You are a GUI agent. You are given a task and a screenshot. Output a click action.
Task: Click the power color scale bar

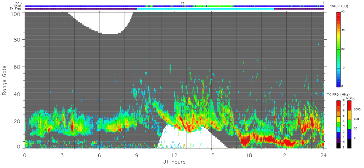point(338,49)
